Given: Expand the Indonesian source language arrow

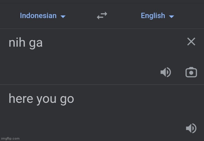Looking at the screenshot, I should [63, 16].
